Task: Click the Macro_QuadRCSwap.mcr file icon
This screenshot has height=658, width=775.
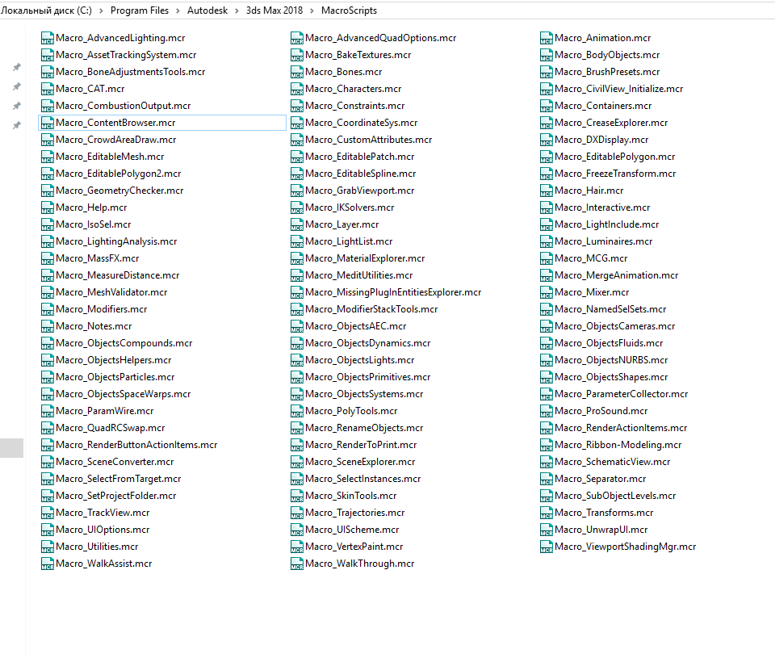Action: [48, 428]
